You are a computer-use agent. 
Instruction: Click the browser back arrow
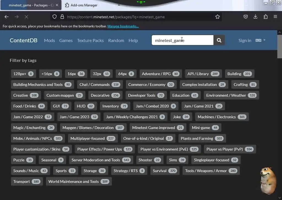[x=7, y=17]
